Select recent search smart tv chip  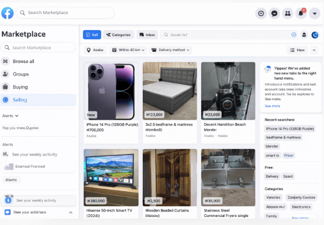pyautogui.click(x=272, y=156)
